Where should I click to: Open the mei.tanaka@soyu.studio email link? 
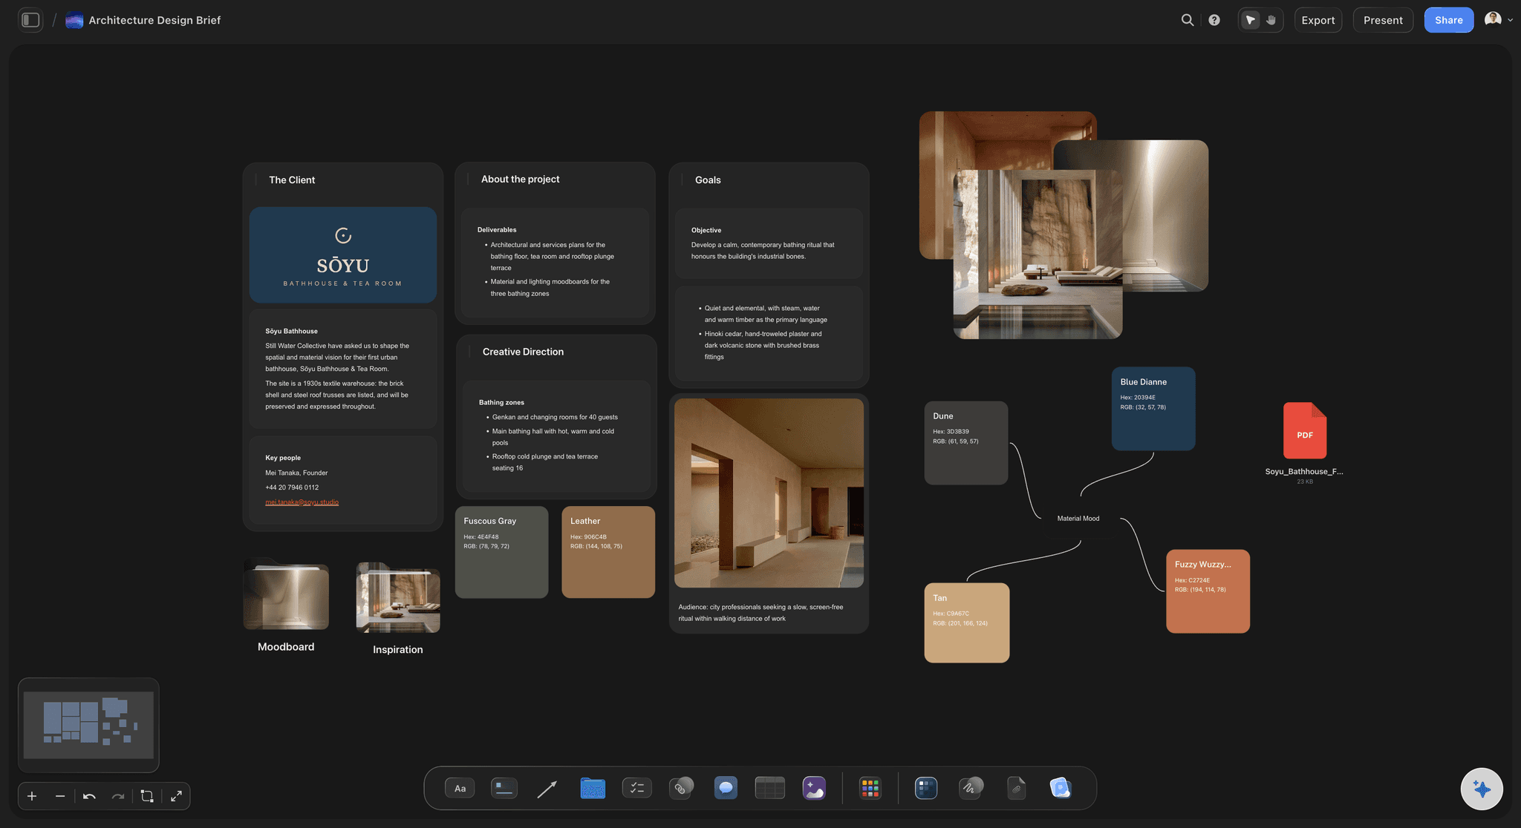click(302, 502)
